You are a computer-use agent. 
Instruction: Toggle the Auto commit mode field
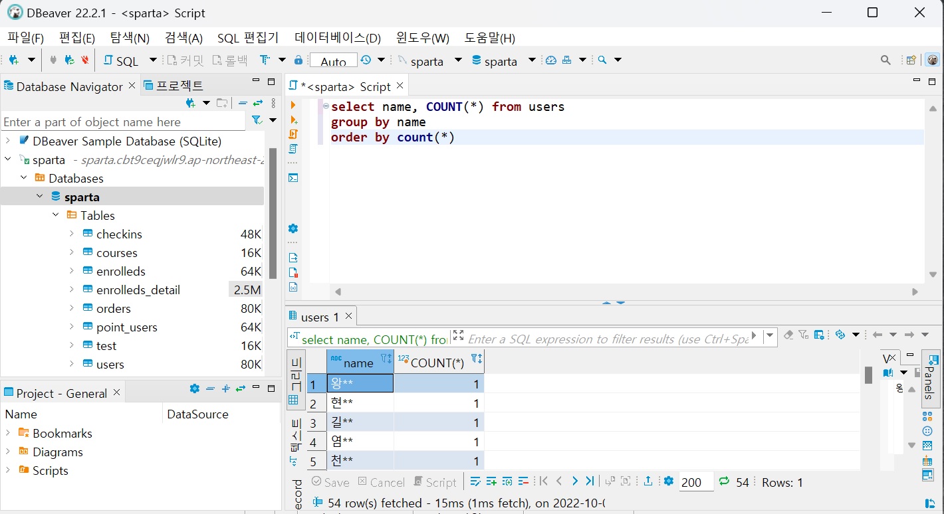(x=333, y=60)
